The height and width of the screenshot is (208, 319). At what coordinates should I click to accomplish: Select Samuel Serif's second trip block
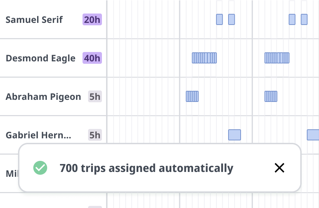coord(232,19)
